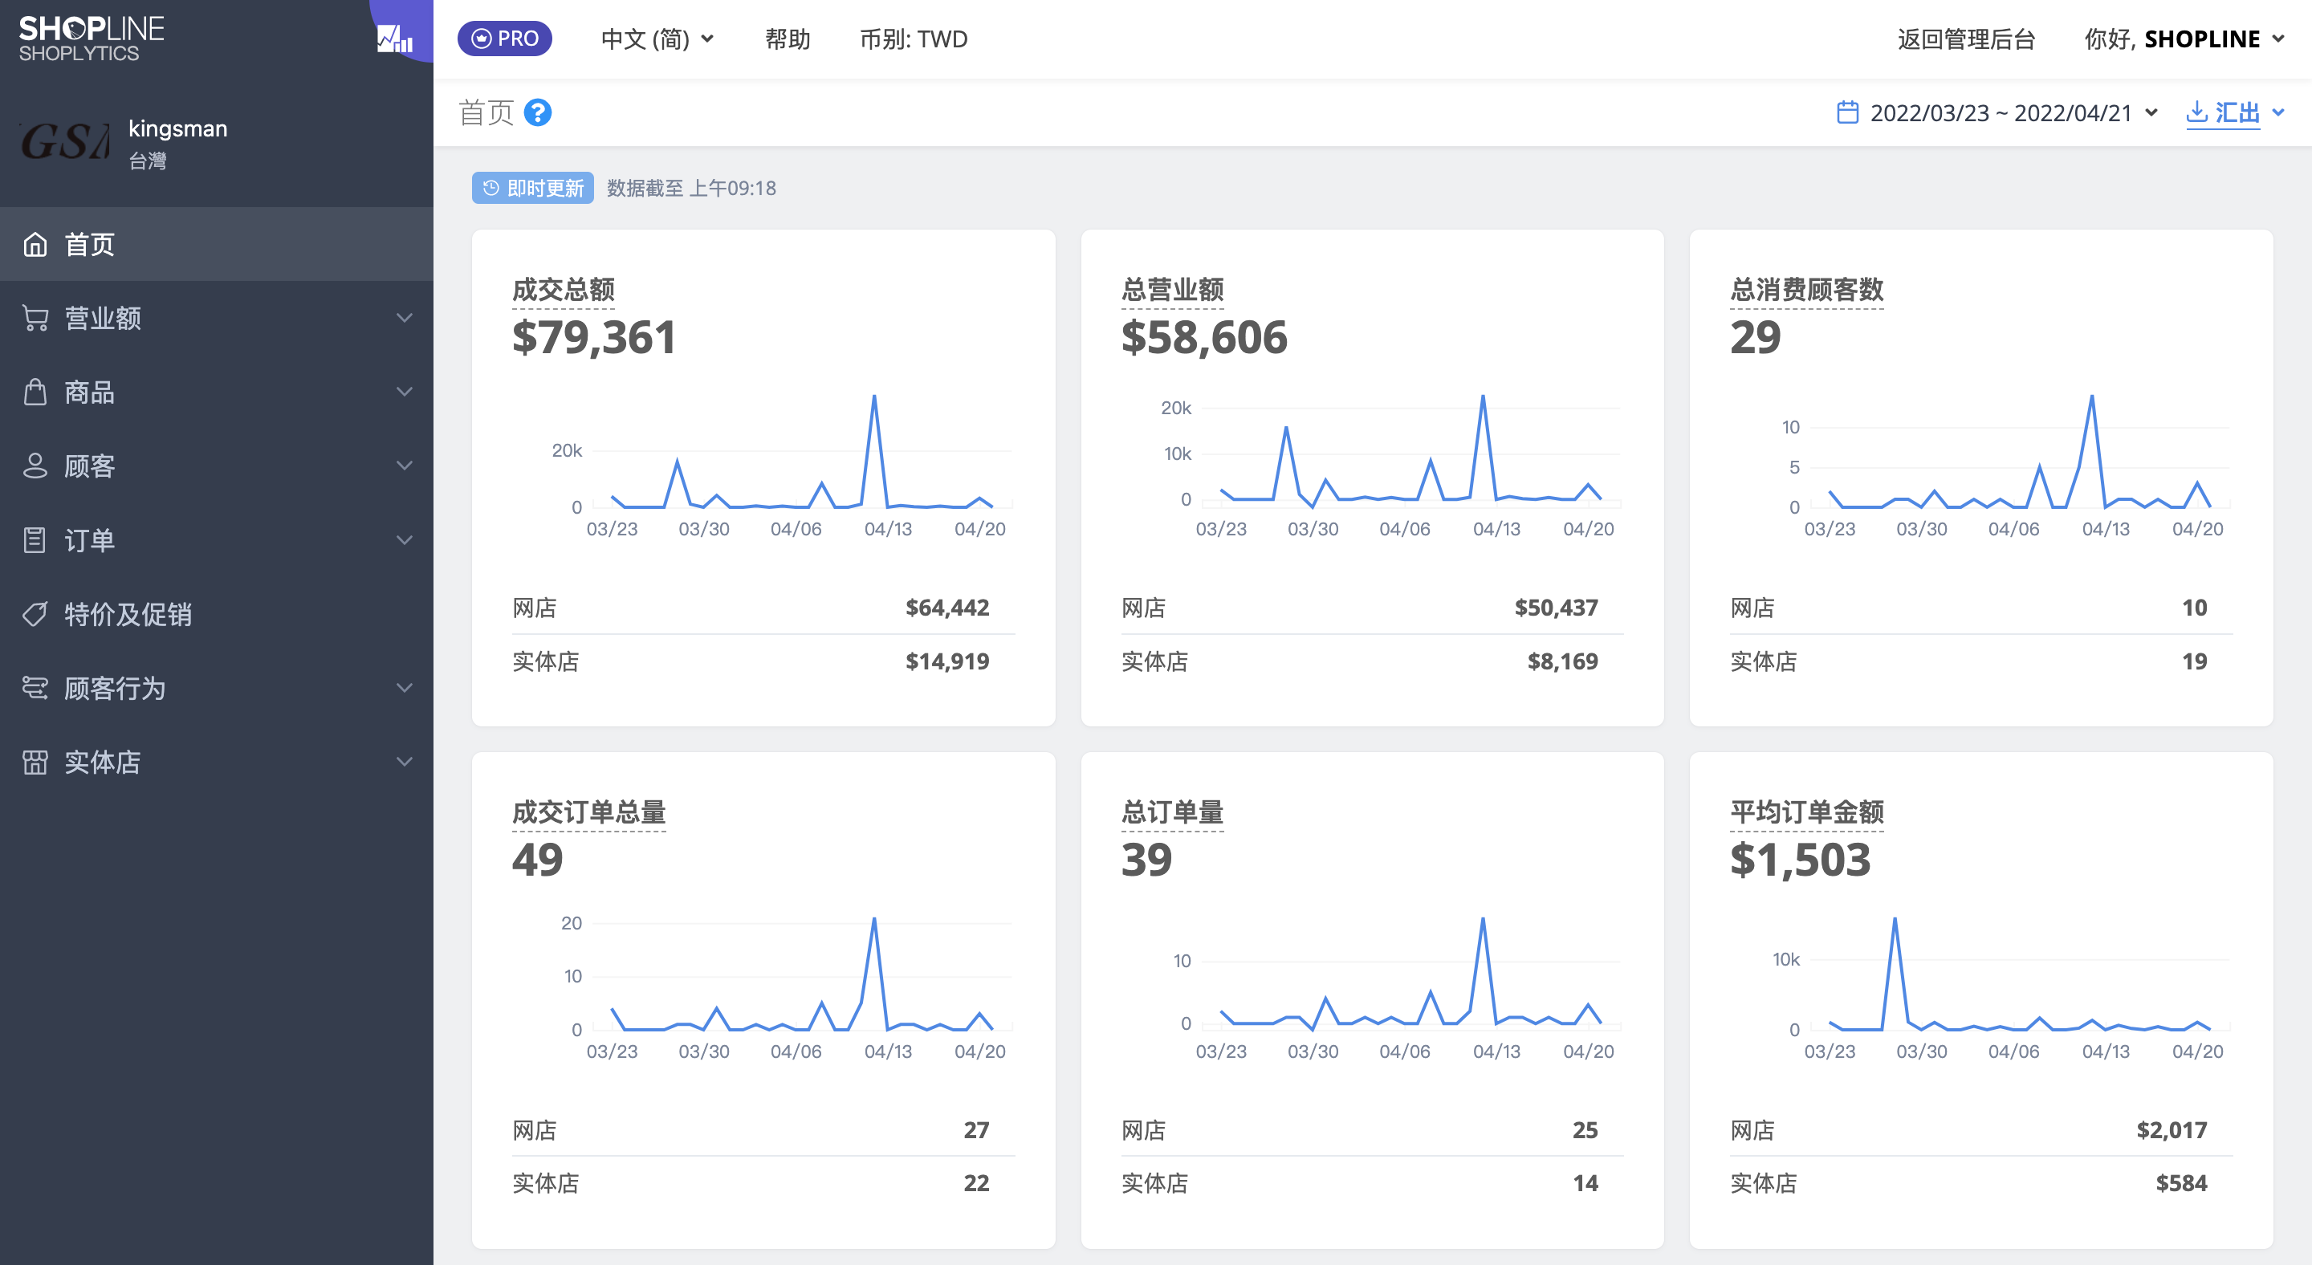
Task: Click the $58,606 revenue value
Action: (x=1203, y=337)
